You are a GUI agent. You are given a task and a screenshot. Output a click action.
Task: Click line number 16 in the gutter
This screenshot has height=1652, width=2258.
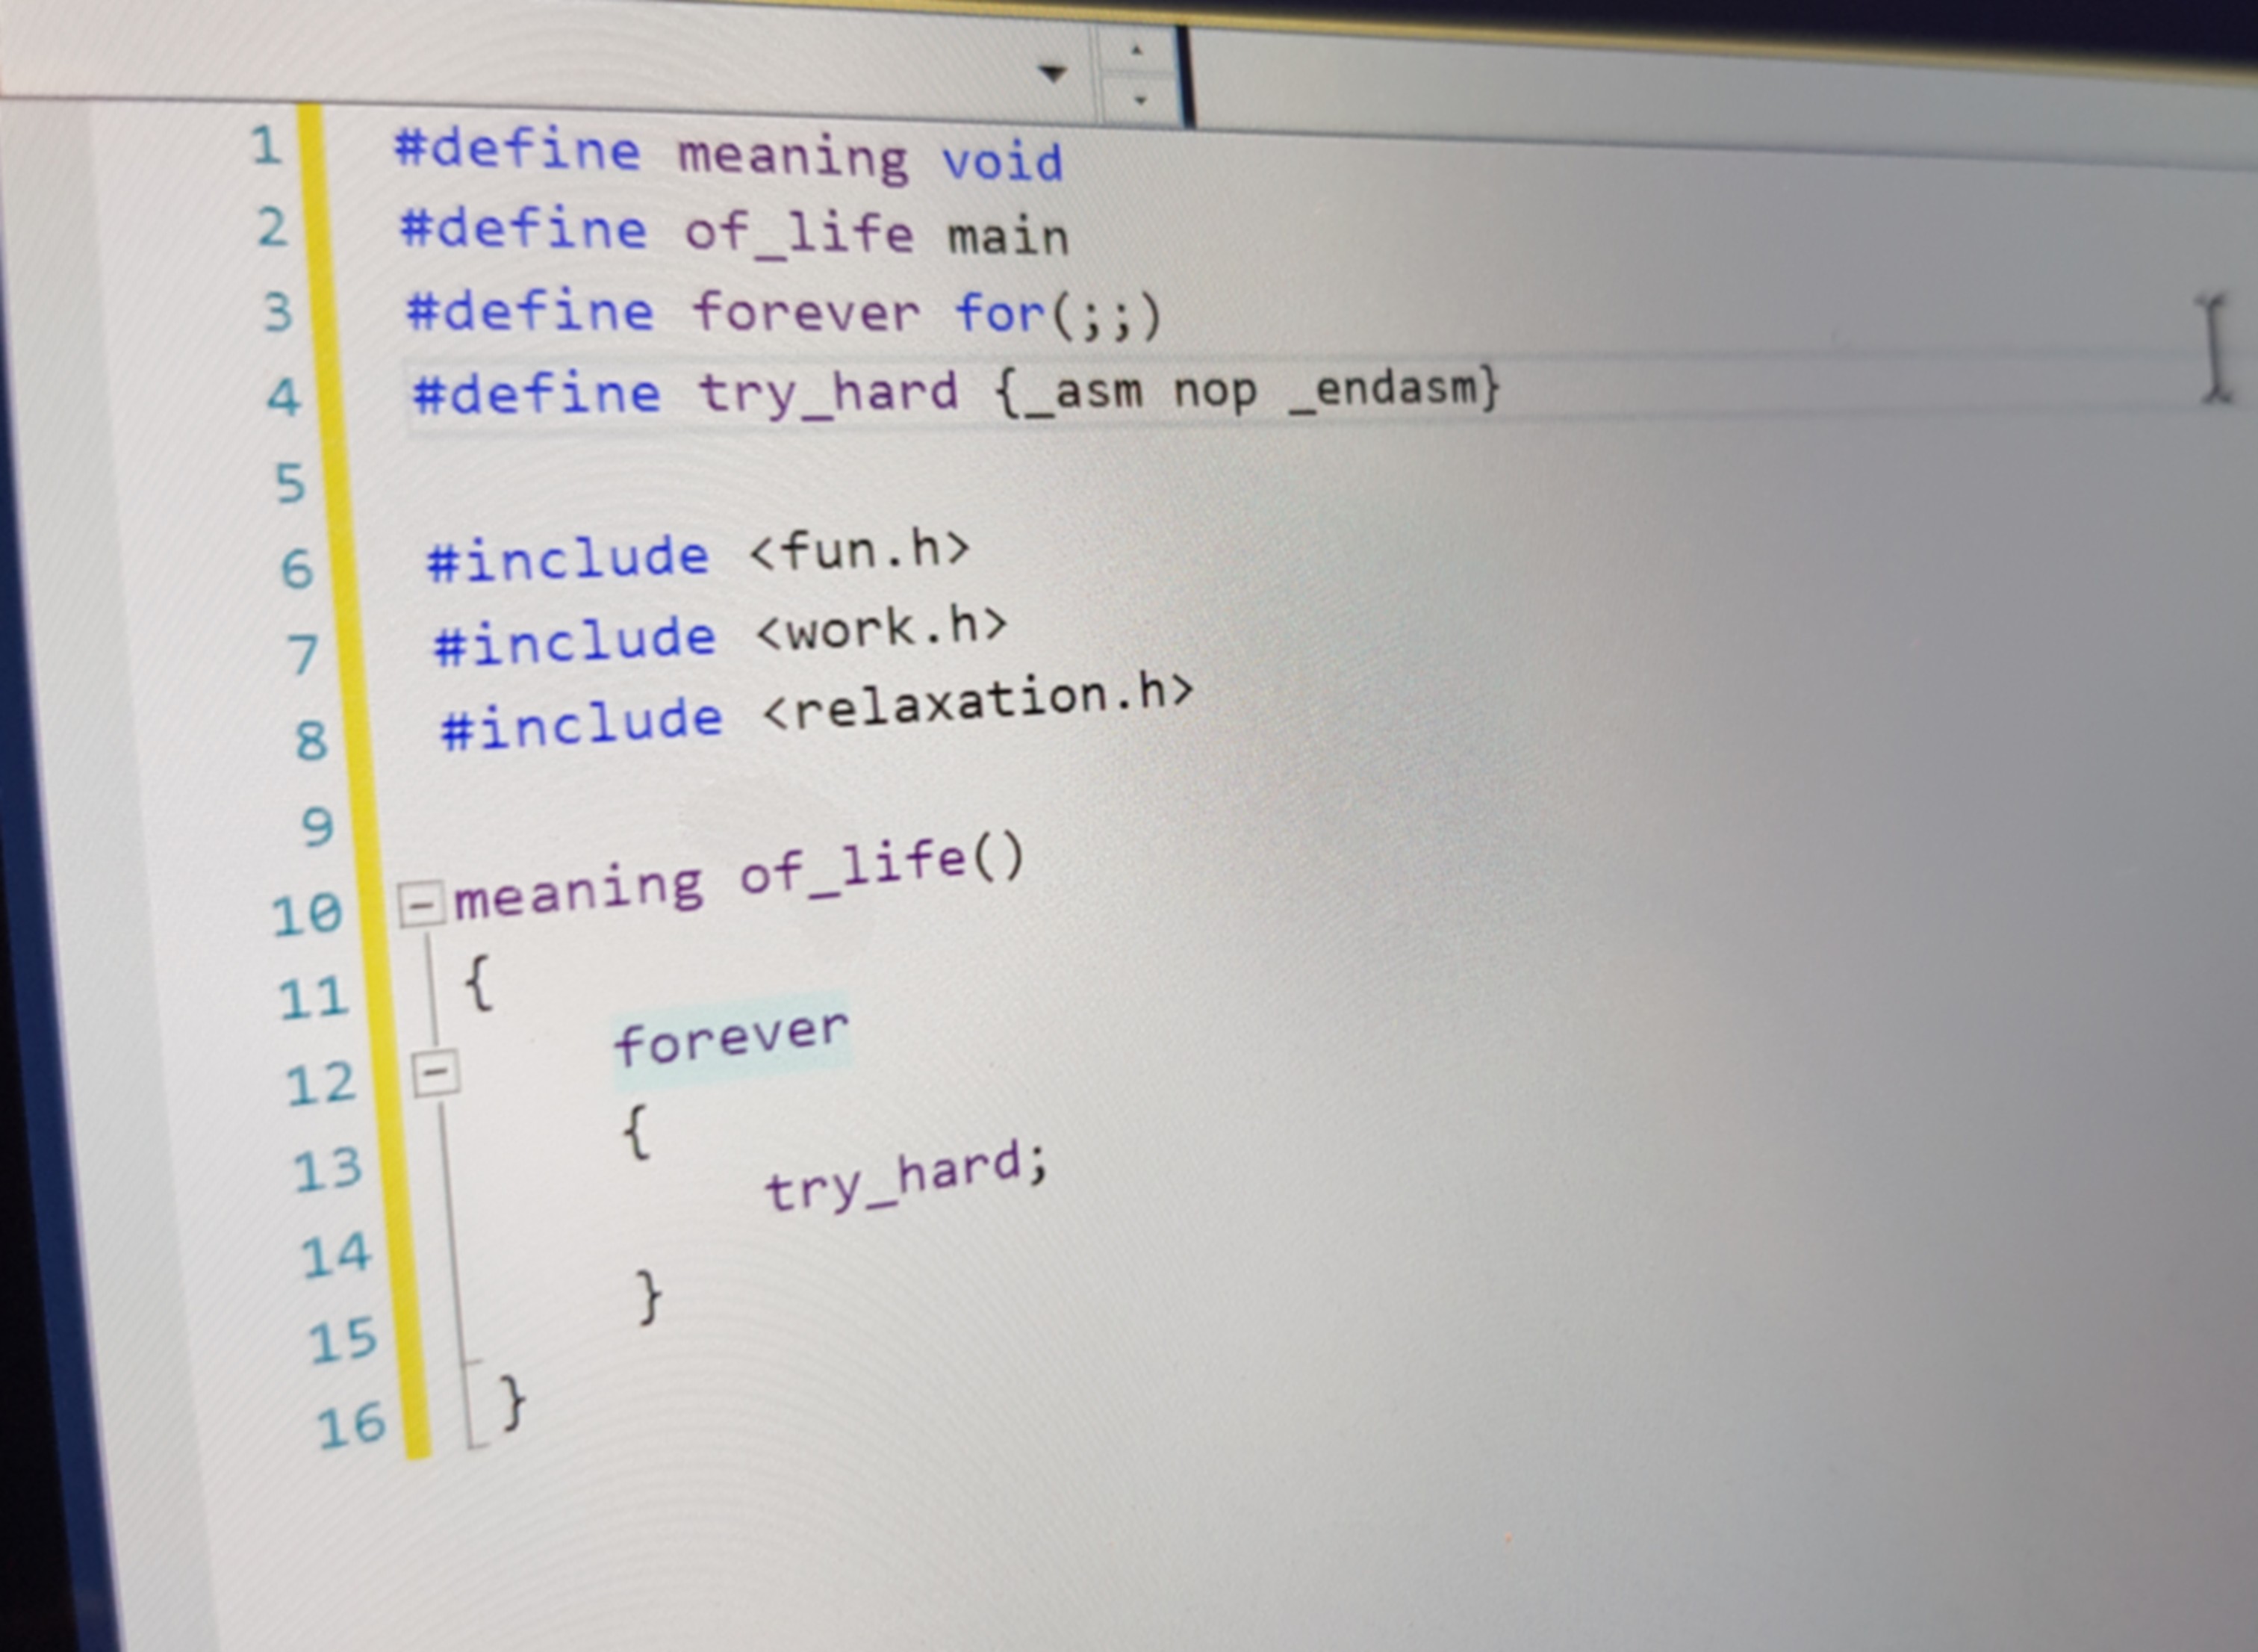pyautogui.click(x=350, y=1425)
